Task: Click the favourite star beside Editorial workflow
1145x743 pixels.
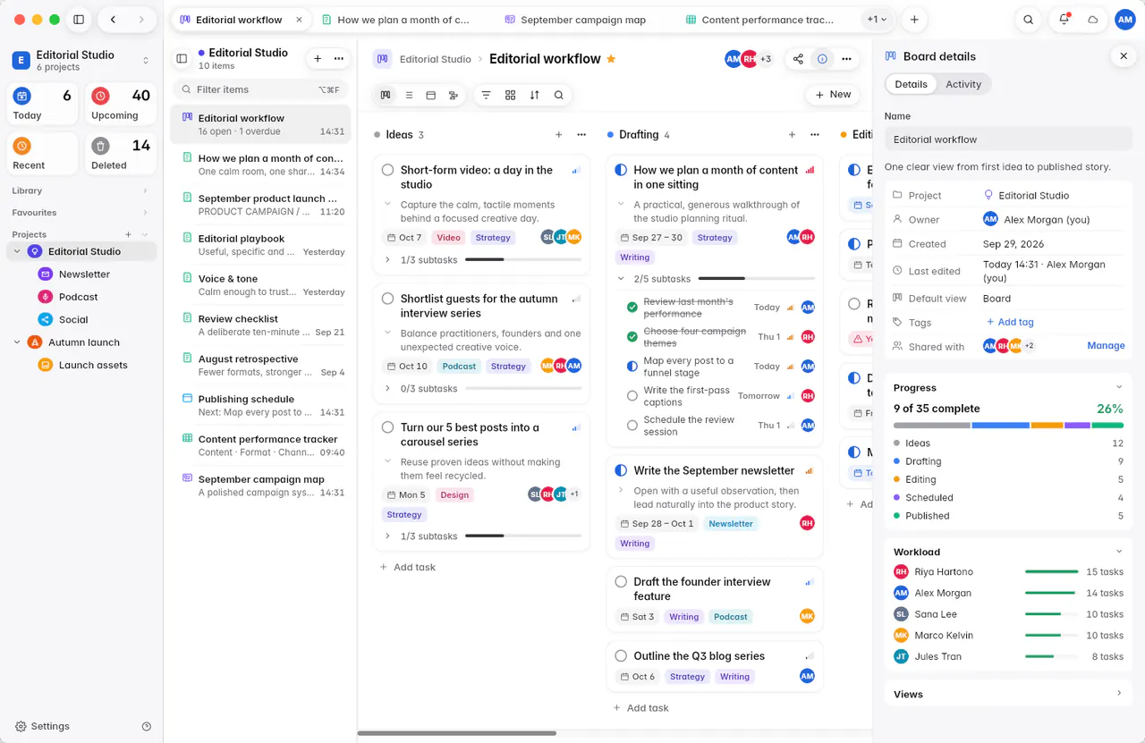Action: tap(611, 59)
